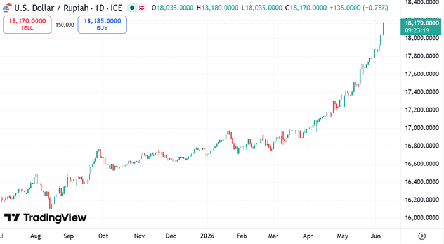Click the 2026 label on time axis
The width and height of the screenshot is (444, 244).
(207, 236)
